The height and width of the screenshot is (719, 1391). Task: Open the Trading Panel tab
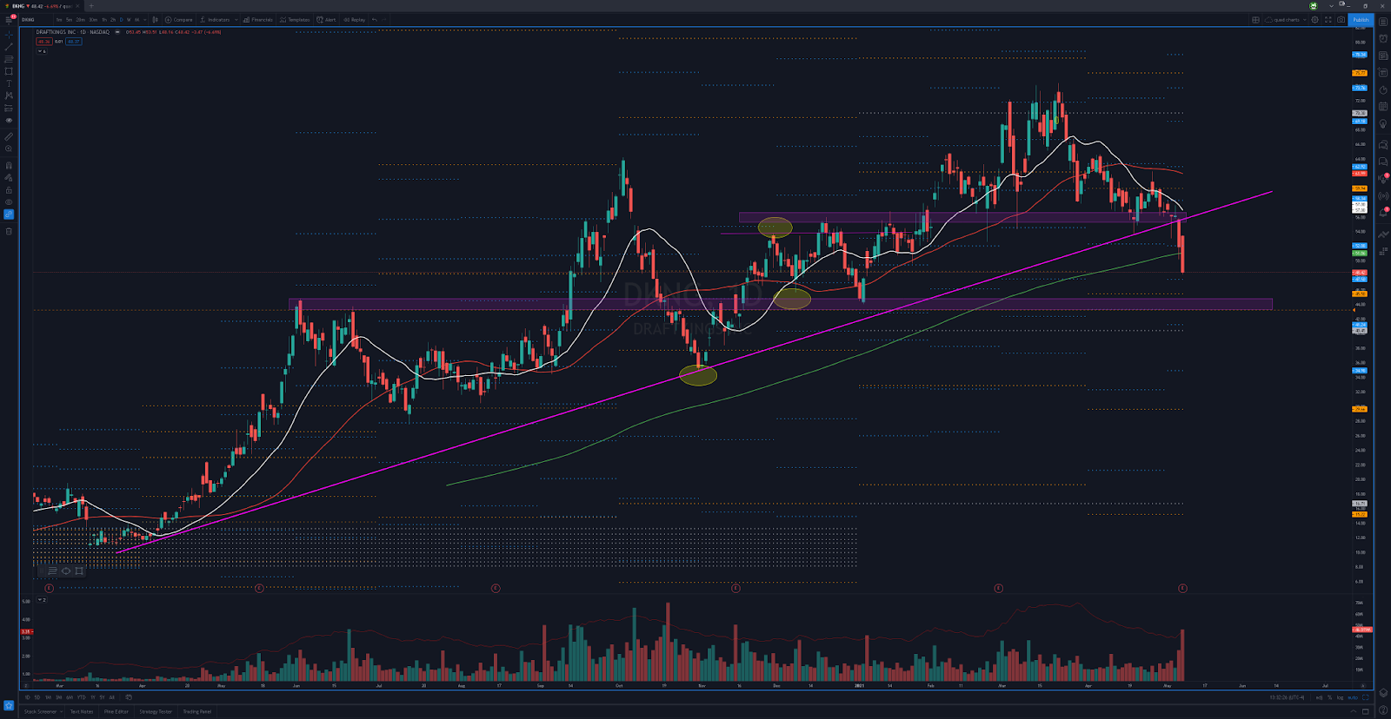coord(196,711)
